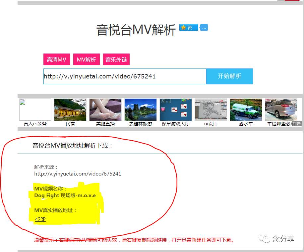The height and width of the screenshot is (252, 304).
Task: Open the 保皇游戏大厅 ad thumbnail
Action: click(176, 110)
